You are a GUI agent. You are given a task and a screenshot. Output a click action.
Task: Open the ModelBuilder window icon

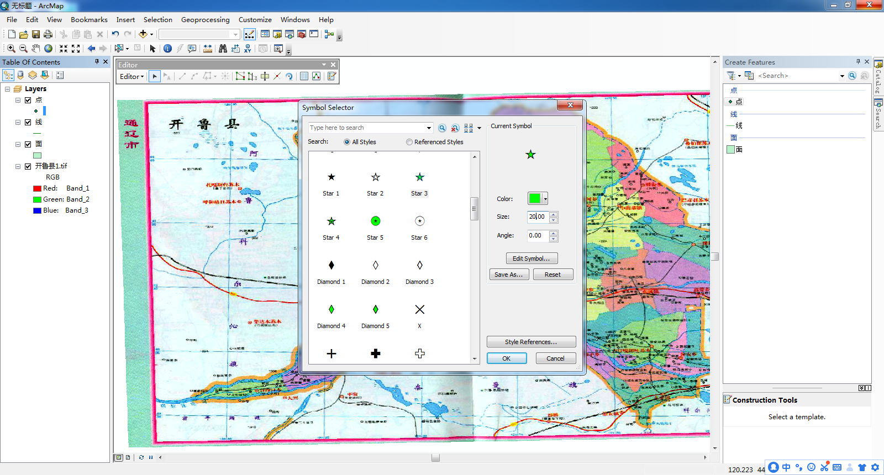329,34
